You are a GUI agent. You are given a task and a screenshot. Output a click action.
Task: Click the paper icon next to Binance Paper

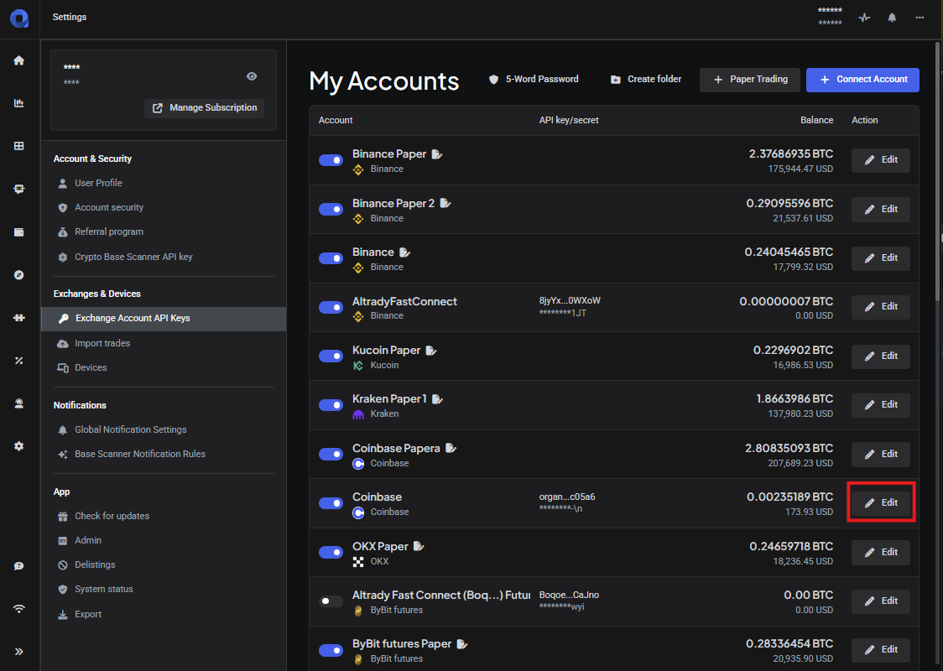437,154
